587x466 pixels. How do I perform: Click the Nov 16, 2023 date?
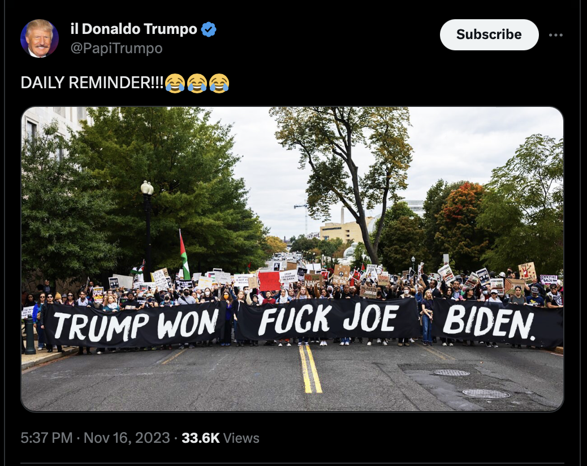click(127, 438)
